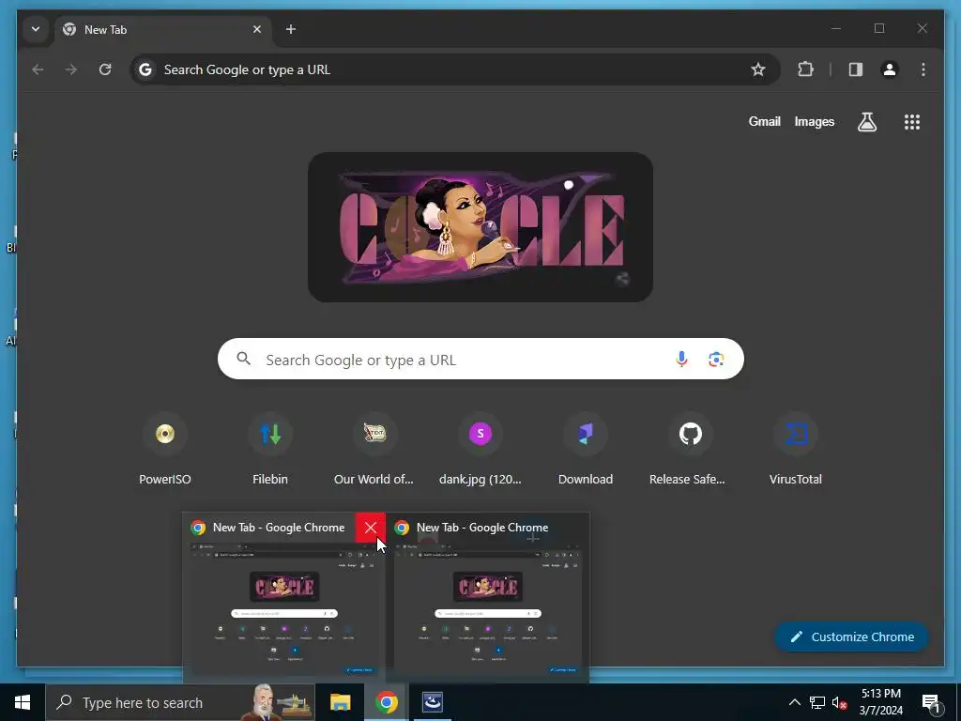
Task: Open the PowerISO shortcut
Action: 165,450
